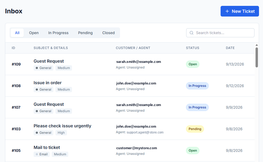The image size is (263, 162).
Task: Switch to the In Progress tab
Action: coord(58,33)
